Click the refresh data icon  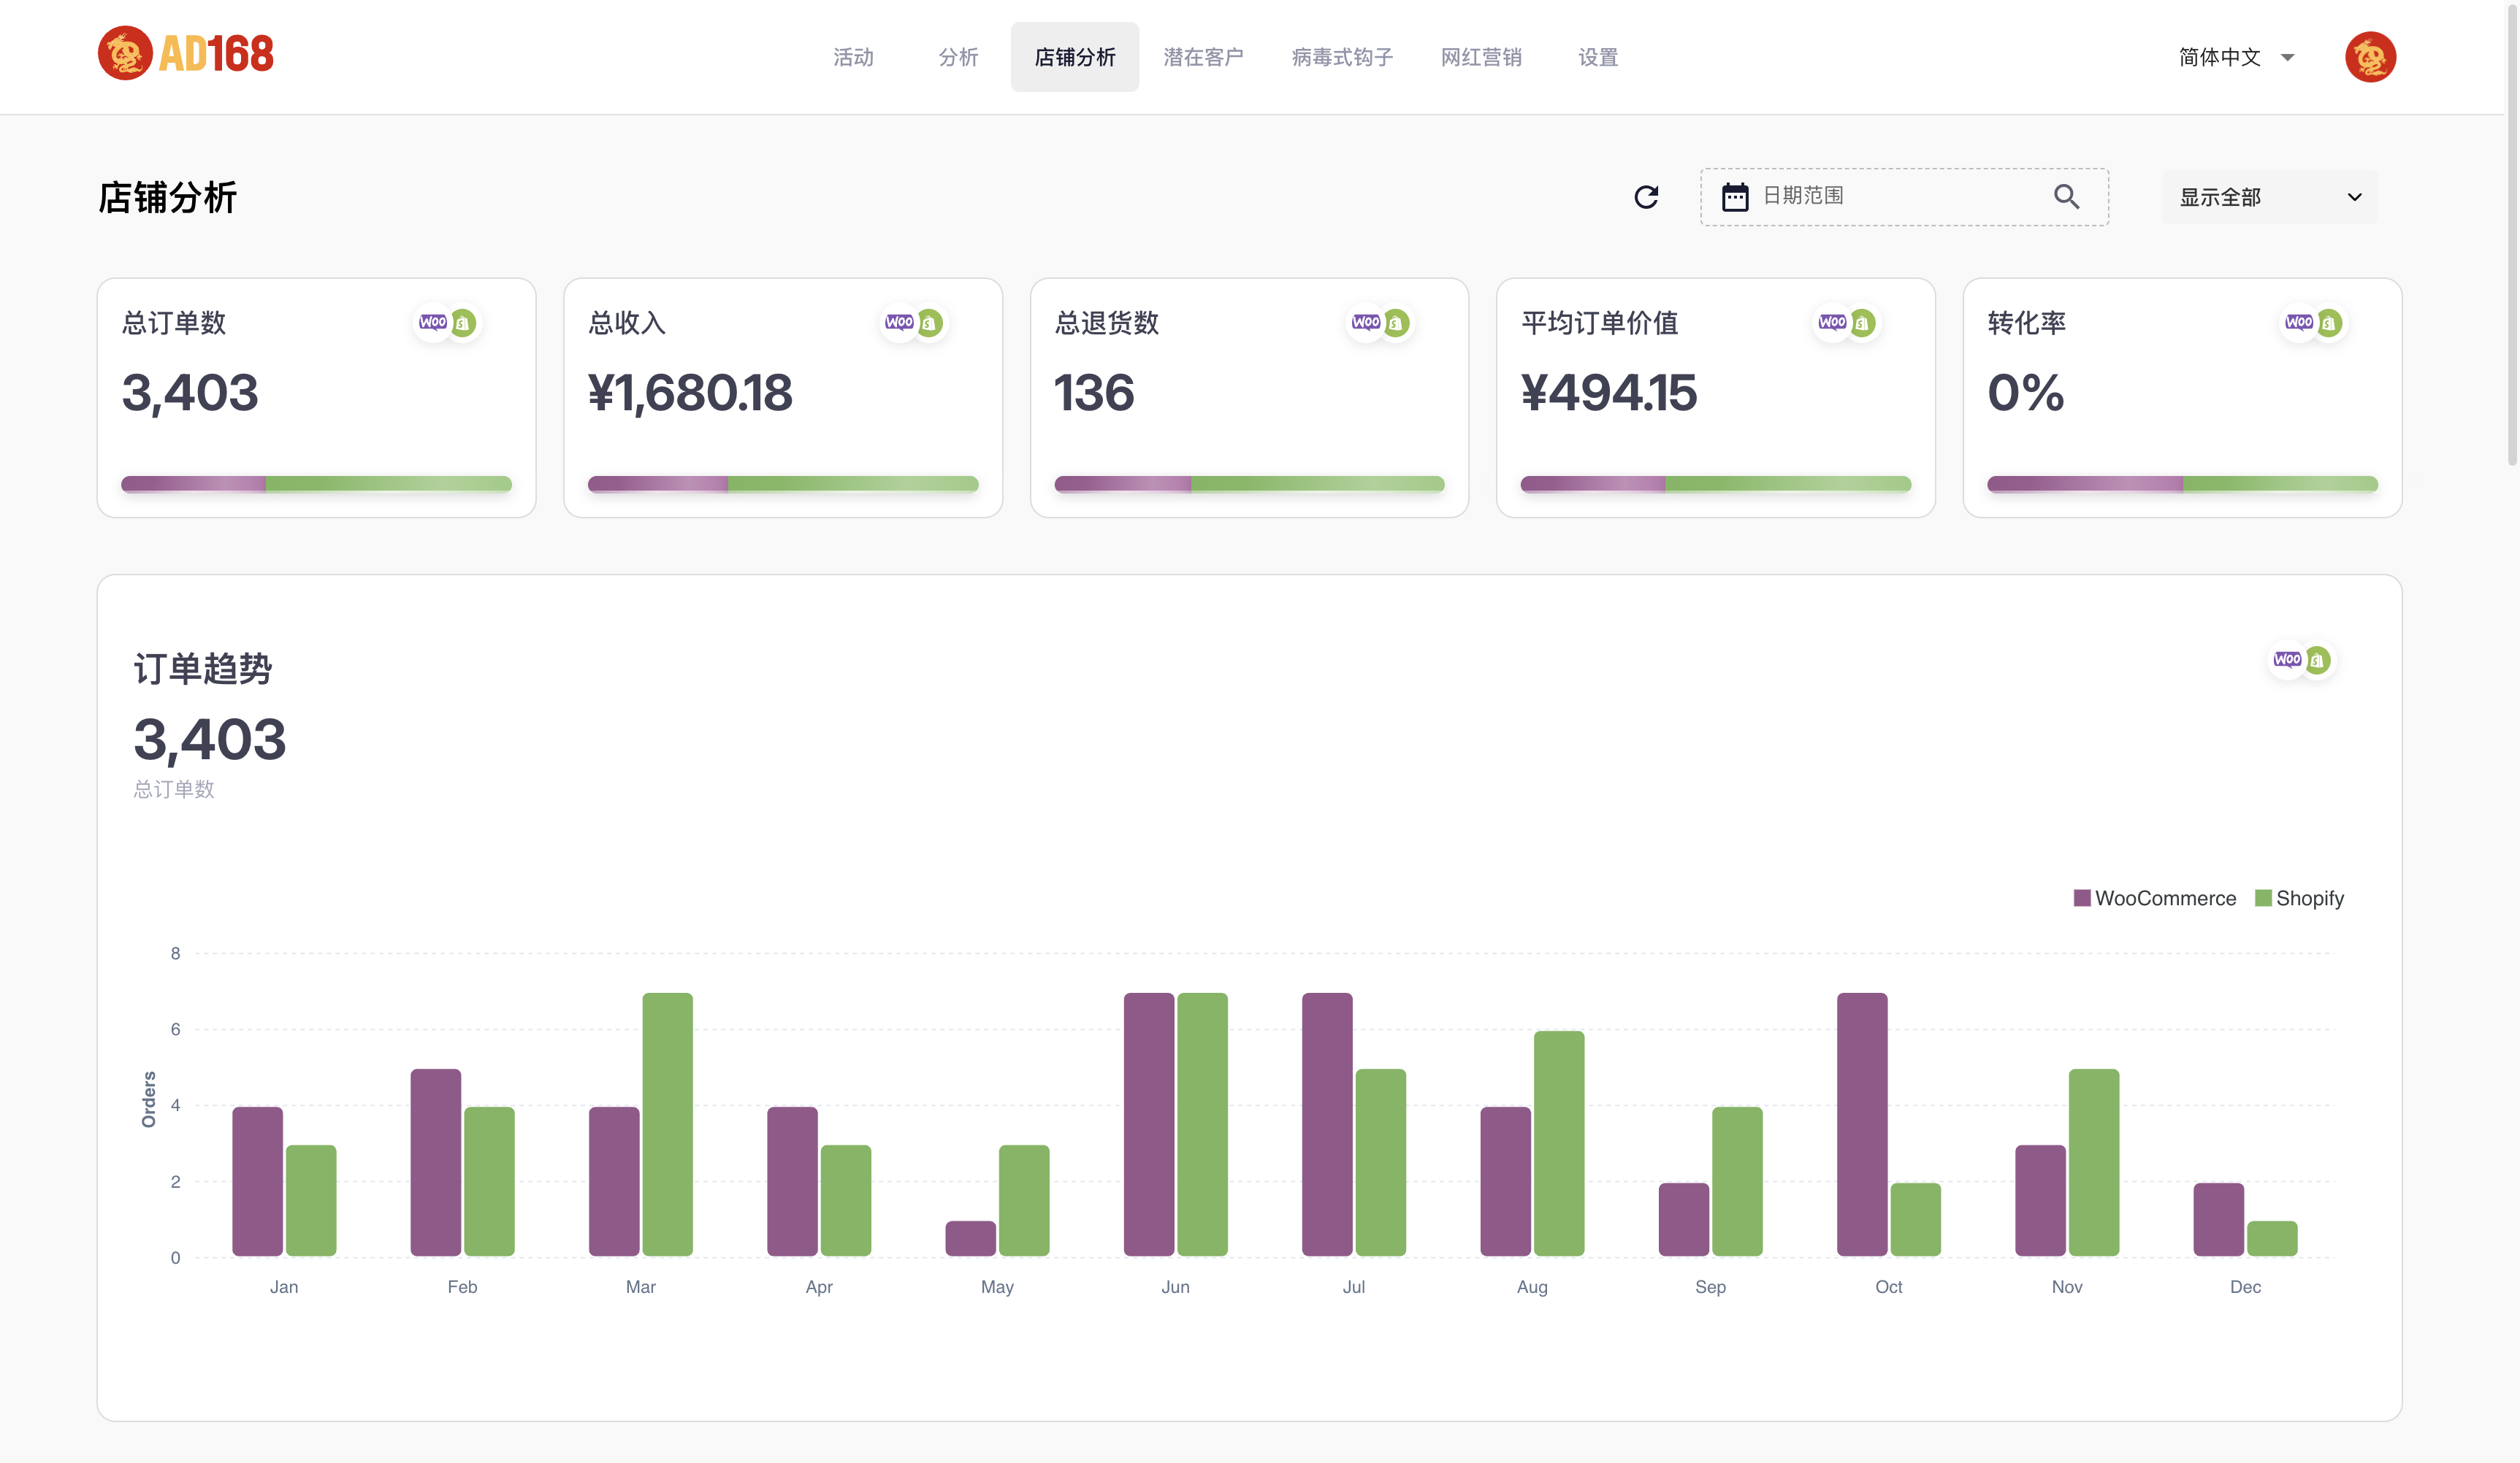point(1646,197)
